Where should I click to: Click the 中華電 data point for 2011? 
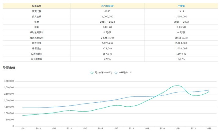(x=23, y=108)
